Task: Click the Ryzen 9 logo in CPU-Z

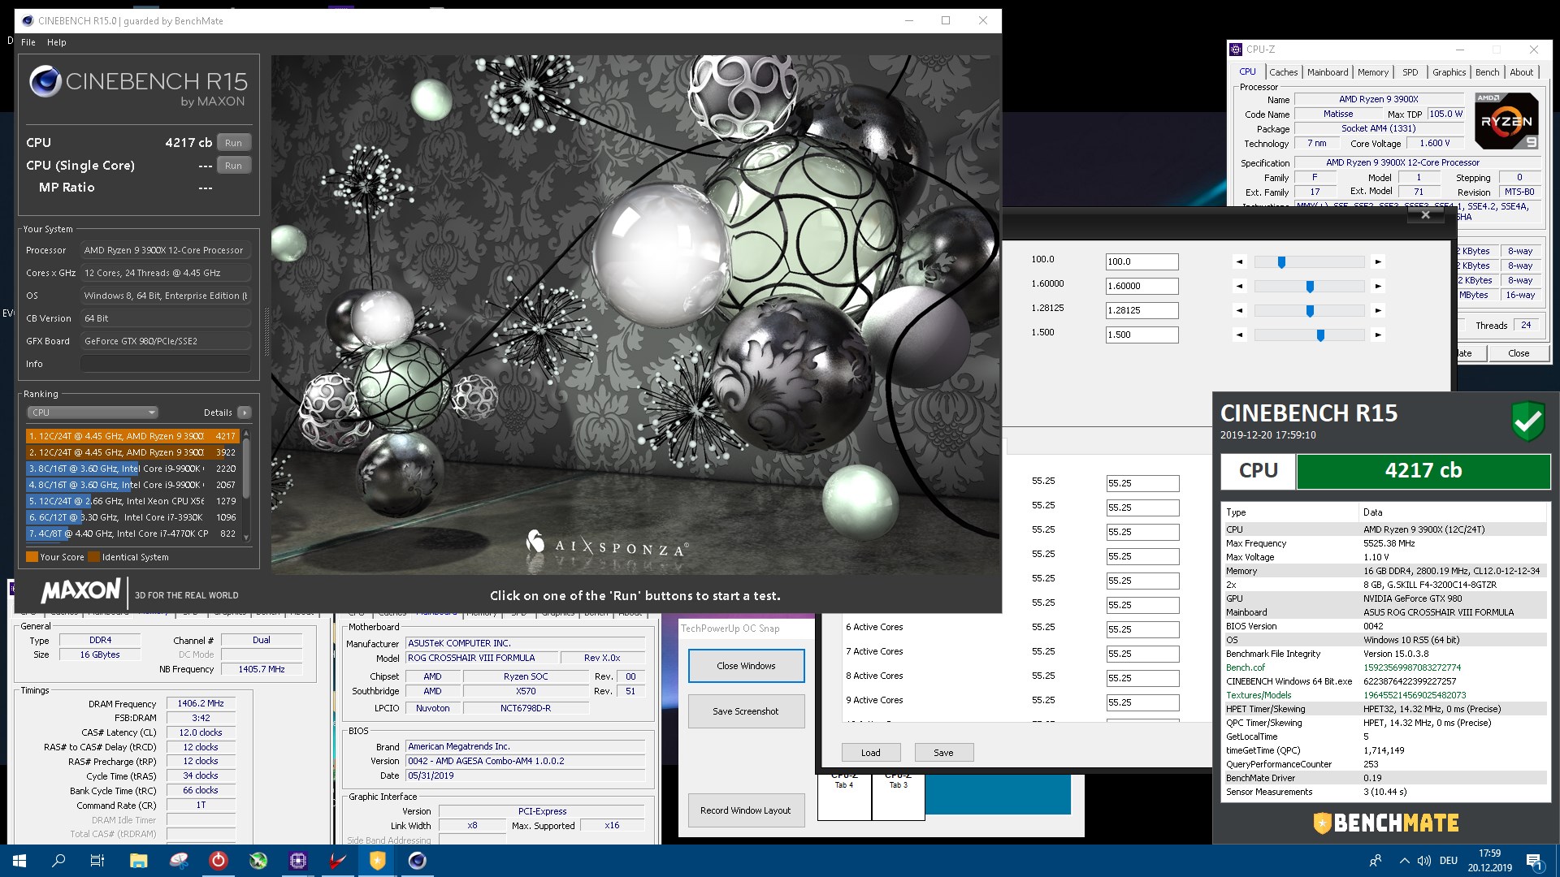Action: click(x=1507, y=121)
